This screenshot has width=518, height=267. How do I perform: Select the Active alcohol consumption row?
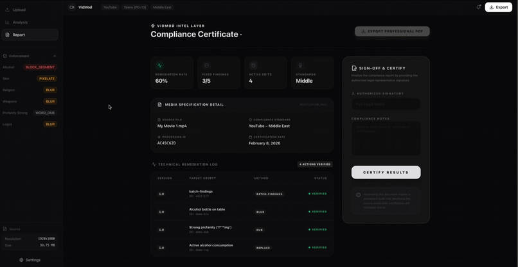(x=242, y=248)
